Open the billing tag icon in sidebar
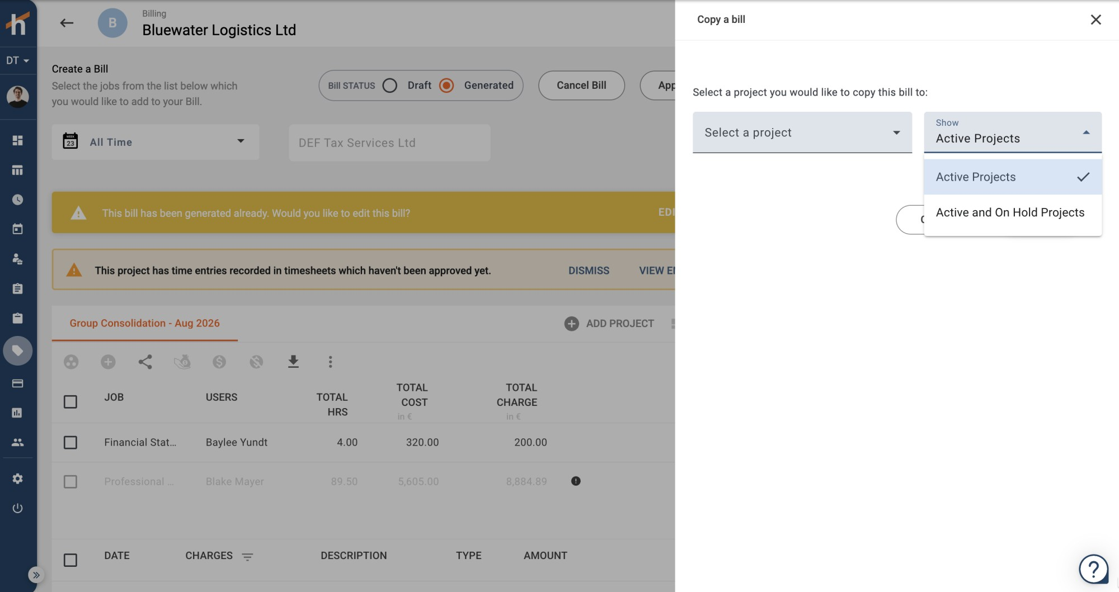Image resolution: width=1119 pixels, height=592 pixels. pos(18,351)
